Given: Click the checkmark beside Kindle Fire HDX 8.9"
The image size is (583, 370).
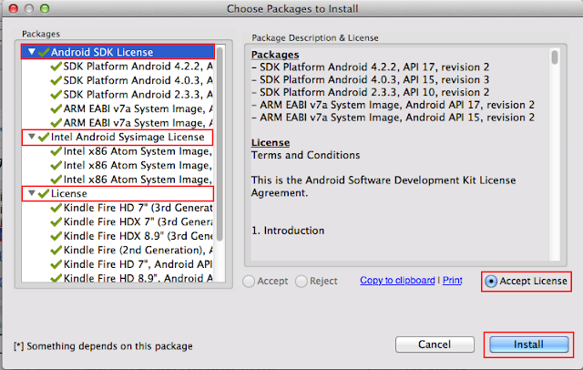Looking at the screenshot, I should [x=56, y=236].
